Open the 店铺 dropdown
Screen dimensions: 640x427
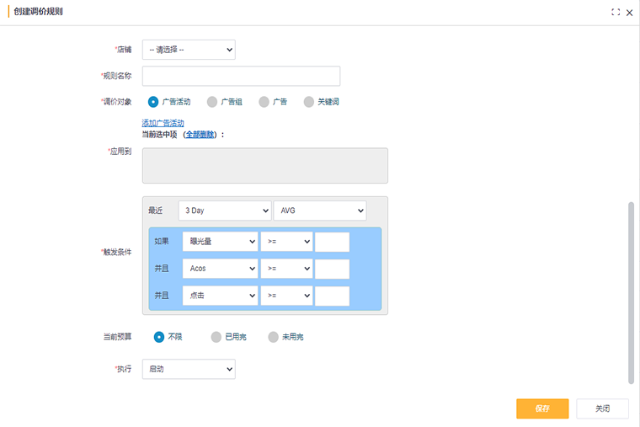189,50
